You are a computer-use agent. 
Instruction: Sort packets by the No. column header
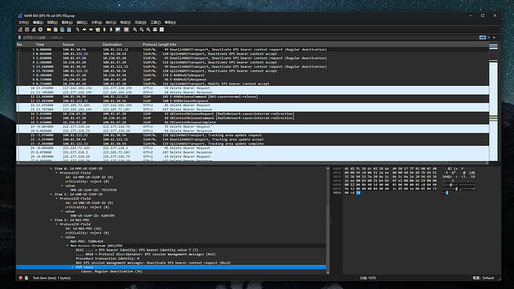(x=19, y=44)
